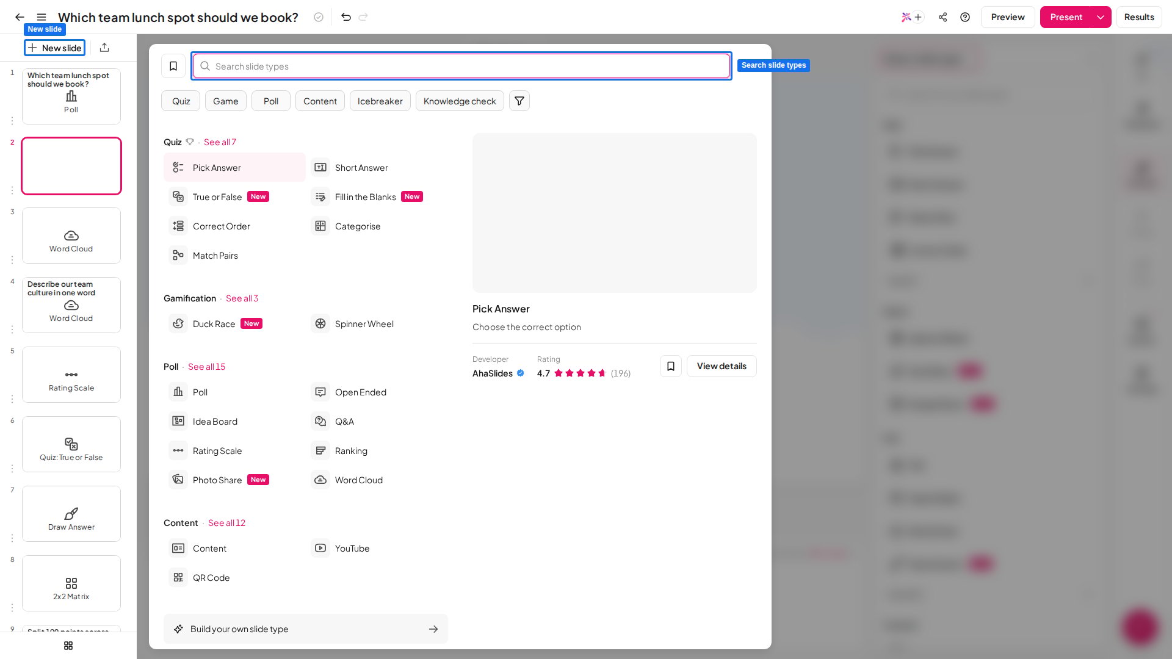Filter slide types by Game chip
Screen dimensions: 1172x659
[x=226, y=101]
